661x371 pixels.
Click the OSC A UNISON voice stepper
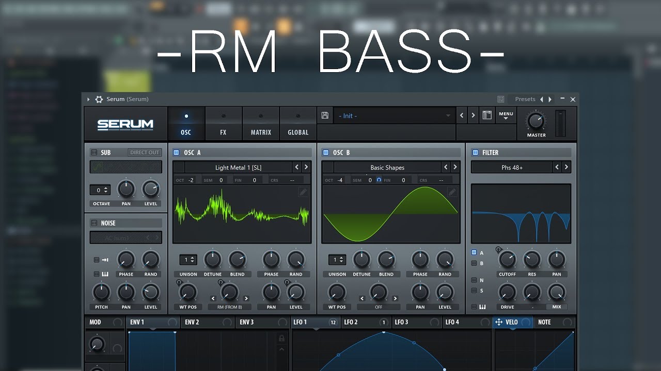click(188, 260)
